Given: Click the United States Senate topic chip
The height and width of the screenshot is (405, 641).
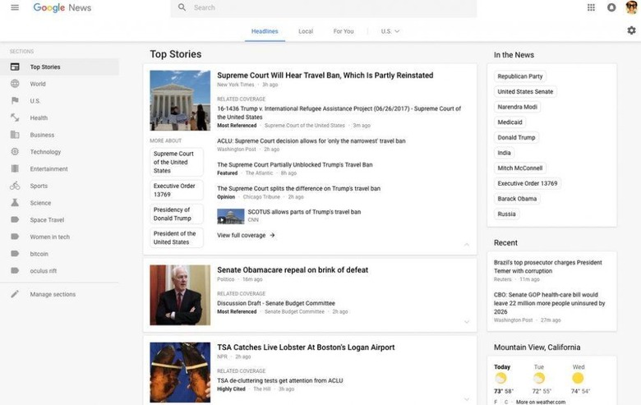Looking at the screenshot, I should (x=525, y=91).
